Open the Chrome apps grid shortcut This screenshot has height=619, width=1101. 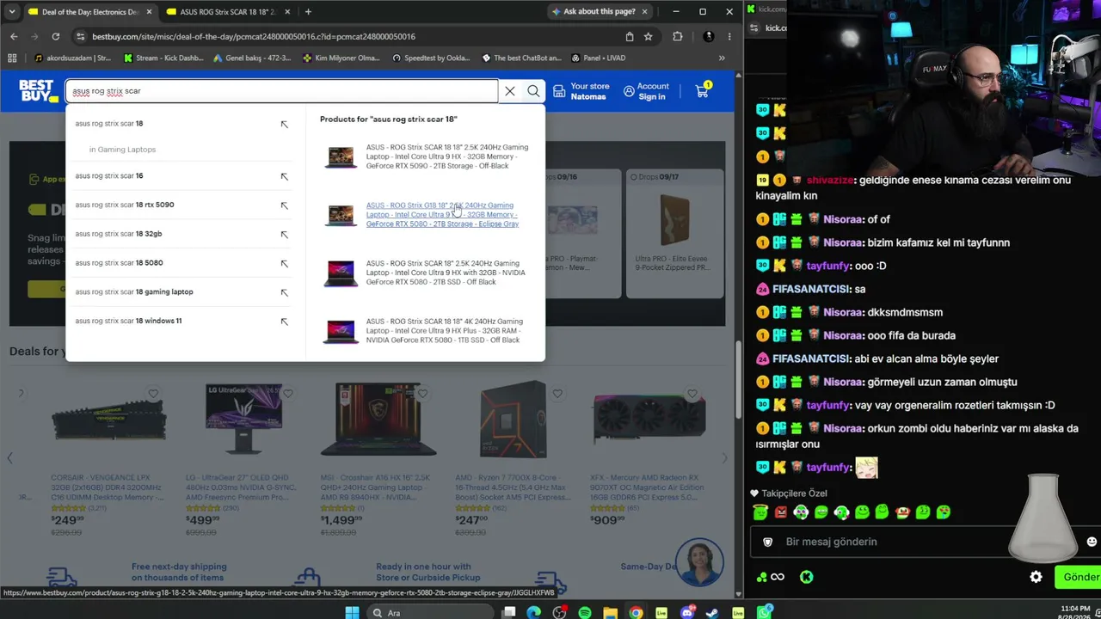[x=12, y=58]
